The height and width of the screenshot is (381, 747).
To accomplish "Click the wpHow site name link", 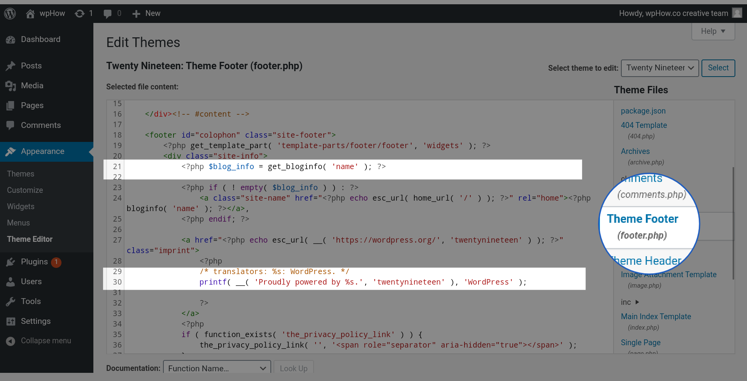I will pos(52,13).
